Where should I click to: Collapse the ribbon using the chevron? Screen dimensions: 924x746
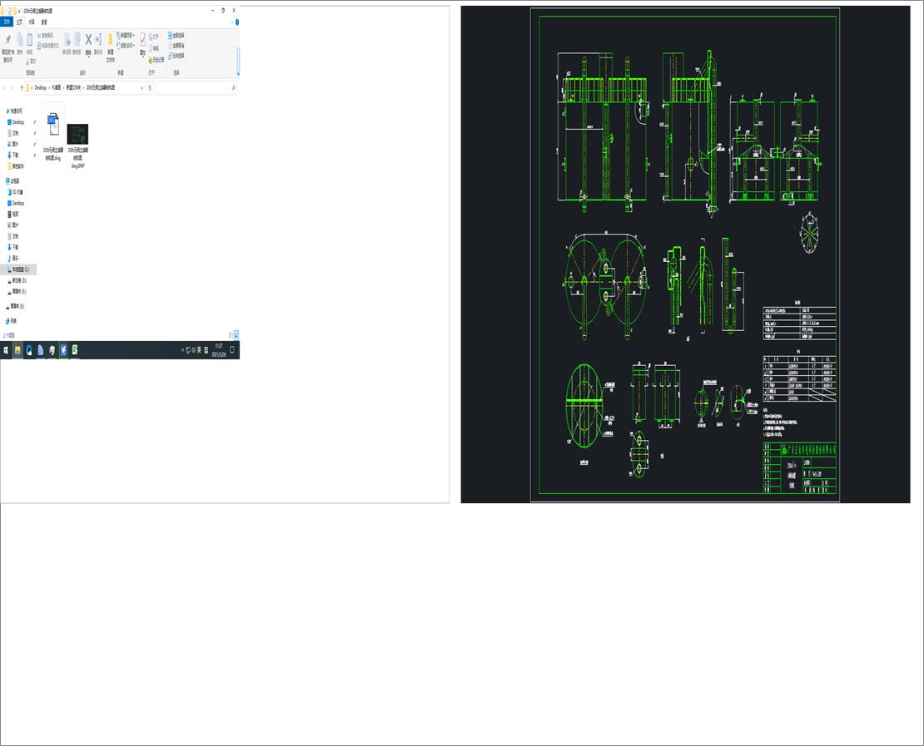pyautogui.click(x=232, y=22)
